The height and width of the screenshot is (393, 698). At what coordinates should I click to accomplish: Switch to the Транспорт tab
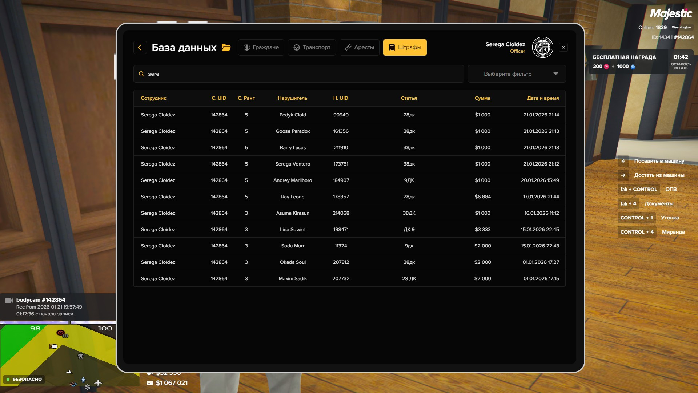tap(312, 47)
